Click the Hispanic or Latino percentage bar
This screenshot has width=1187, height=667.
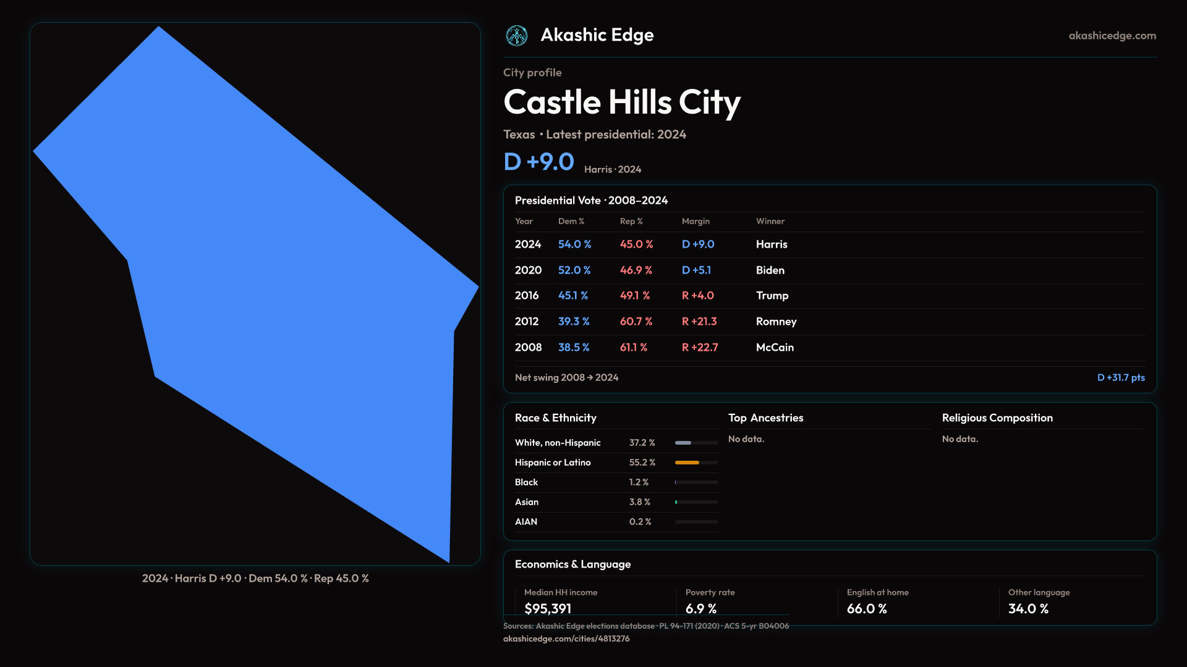point(696,463)
